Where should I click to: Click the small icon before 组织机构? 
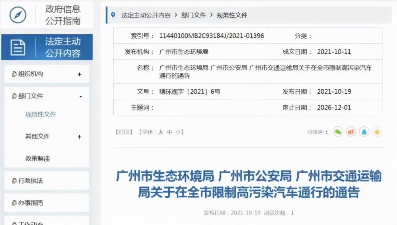click(x=14, y=74)
